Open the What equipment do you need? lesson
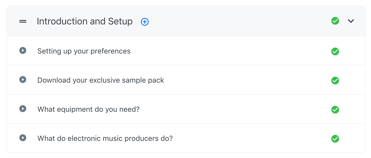Image resolution: width=371 pixels, height=158 pixels. pyautogui.click(x=88, y=109)
